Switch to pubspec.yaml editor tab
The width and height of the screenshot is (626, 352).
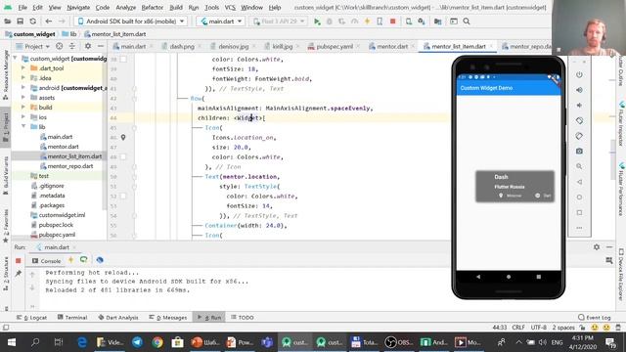tap(334, 46)
